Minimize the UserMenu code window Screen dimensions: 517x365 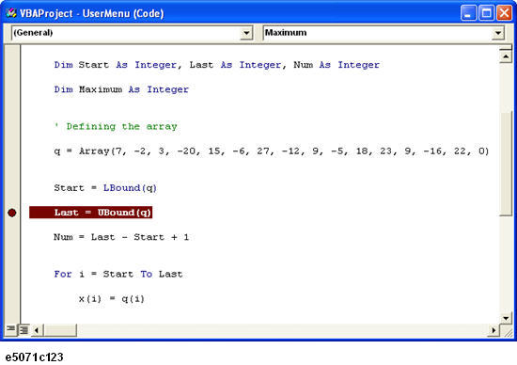pyautogui.click(x=468, y=13)
